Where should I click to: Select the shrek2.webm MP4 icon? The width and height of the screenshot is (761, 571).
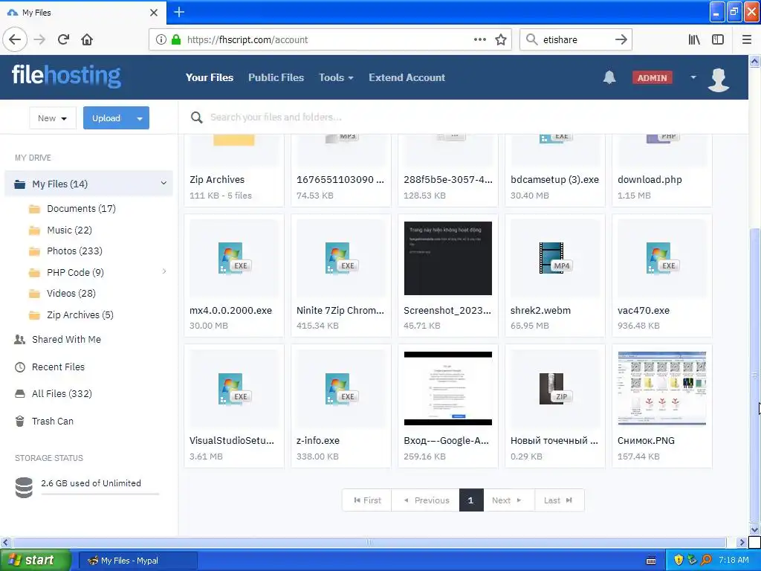point(554,258)
